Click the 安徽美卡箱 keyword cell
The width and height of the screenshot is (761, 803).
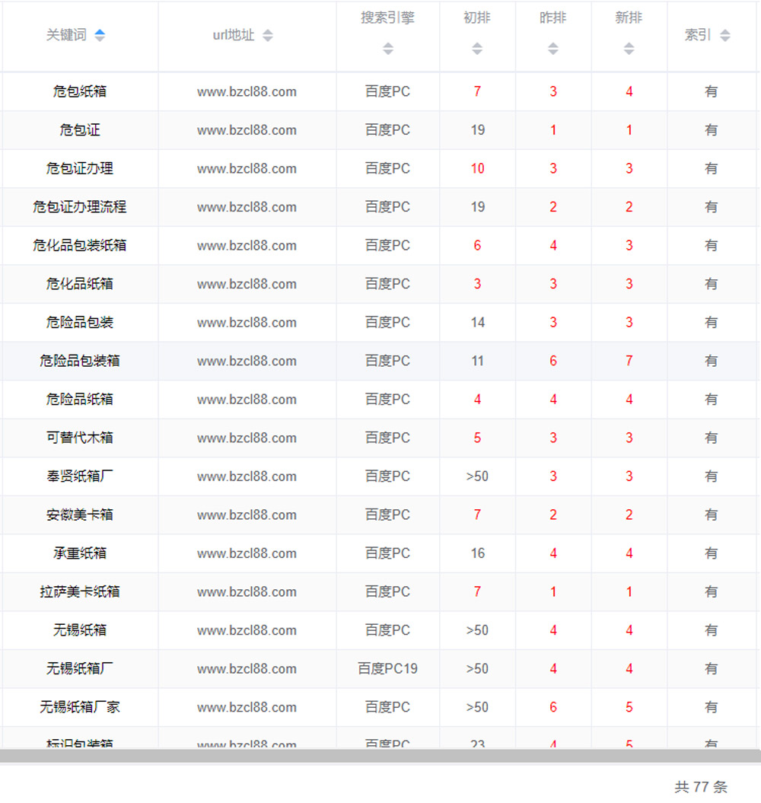tap(80, 515)
